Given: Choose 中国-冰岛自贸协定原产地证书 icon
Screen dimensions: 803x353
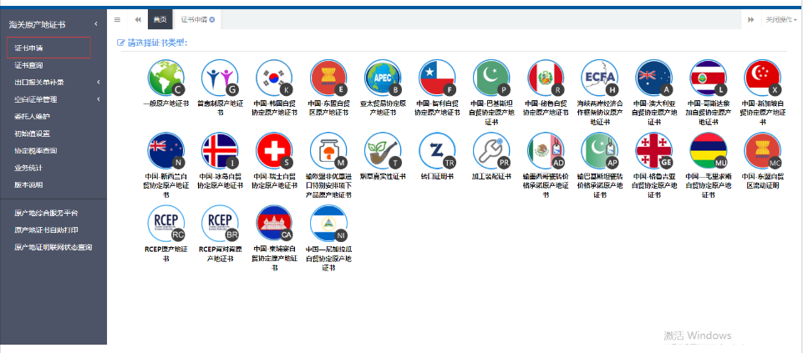Looking at the screenshot, I should (221, 150).
